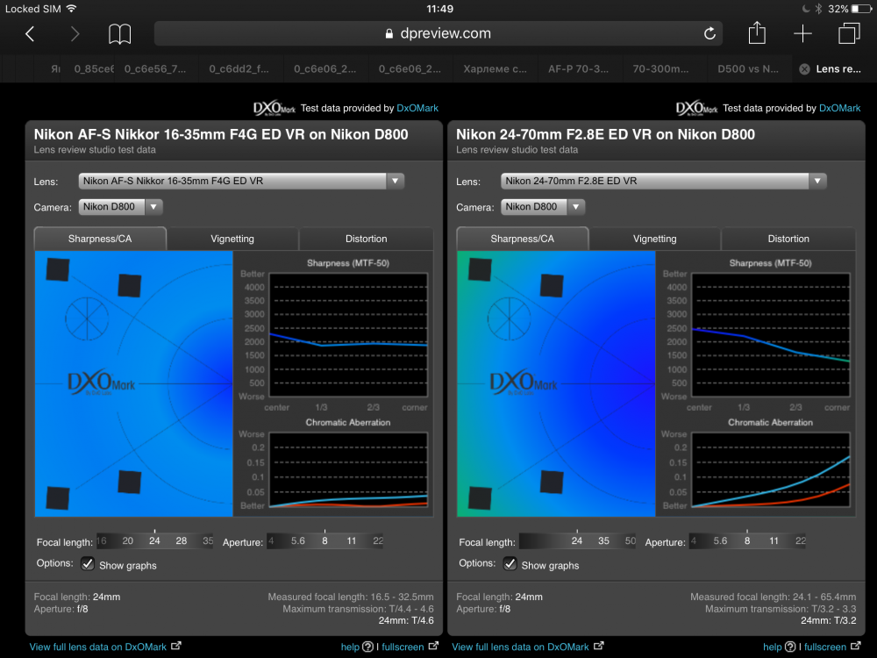Screen dimensions: 877x658
Task: Open the Safari bookmarks book icon
Action: (119, 34)
